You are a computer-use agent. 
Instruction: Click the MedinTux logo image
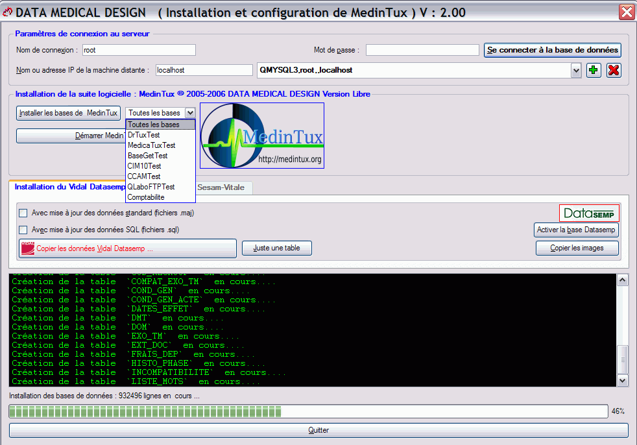tap(262, 136)
